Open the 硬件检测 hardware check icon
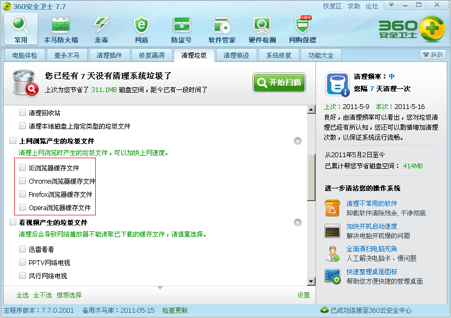This screenshot has height=318, width=451. click(263, 29)
